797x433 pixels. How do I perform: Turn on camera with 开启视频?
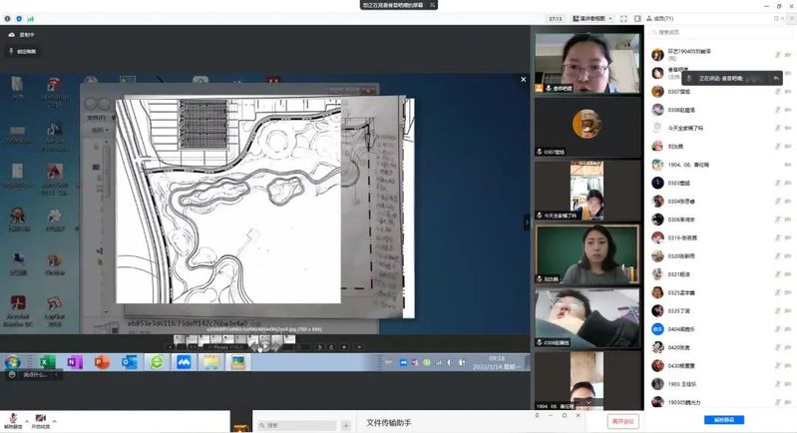click(41, 419)
